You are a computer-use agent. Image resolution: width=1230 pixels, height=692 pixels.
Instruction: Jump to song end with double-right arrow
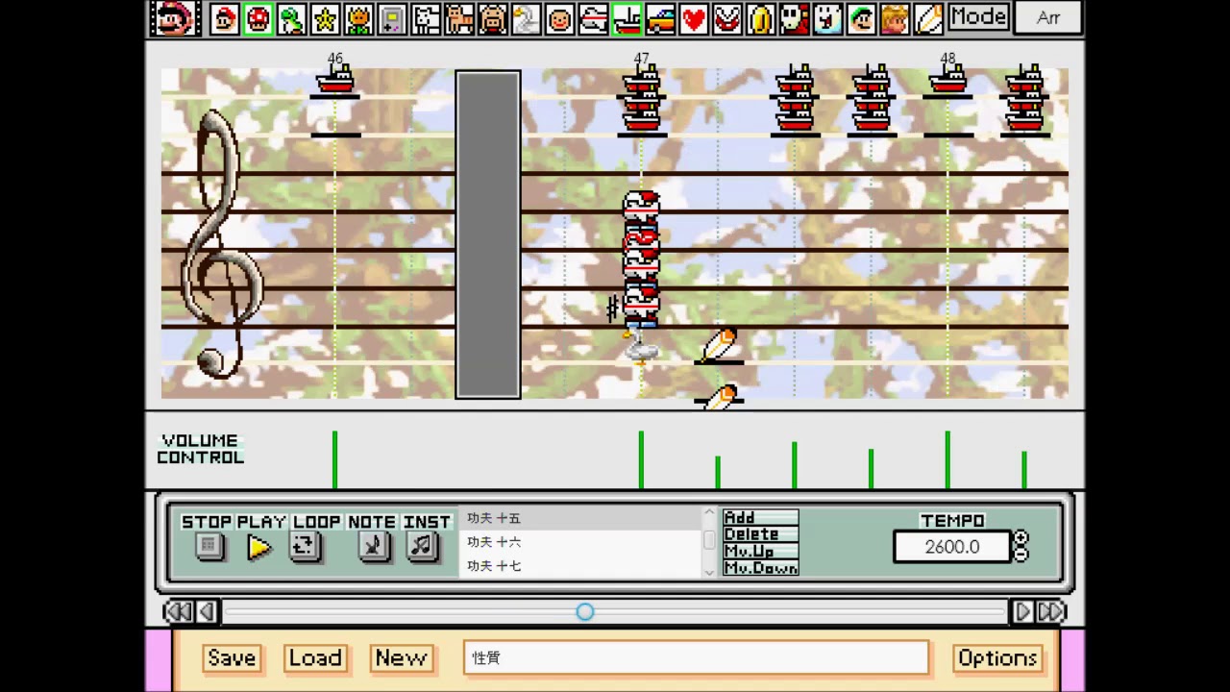1051,611
